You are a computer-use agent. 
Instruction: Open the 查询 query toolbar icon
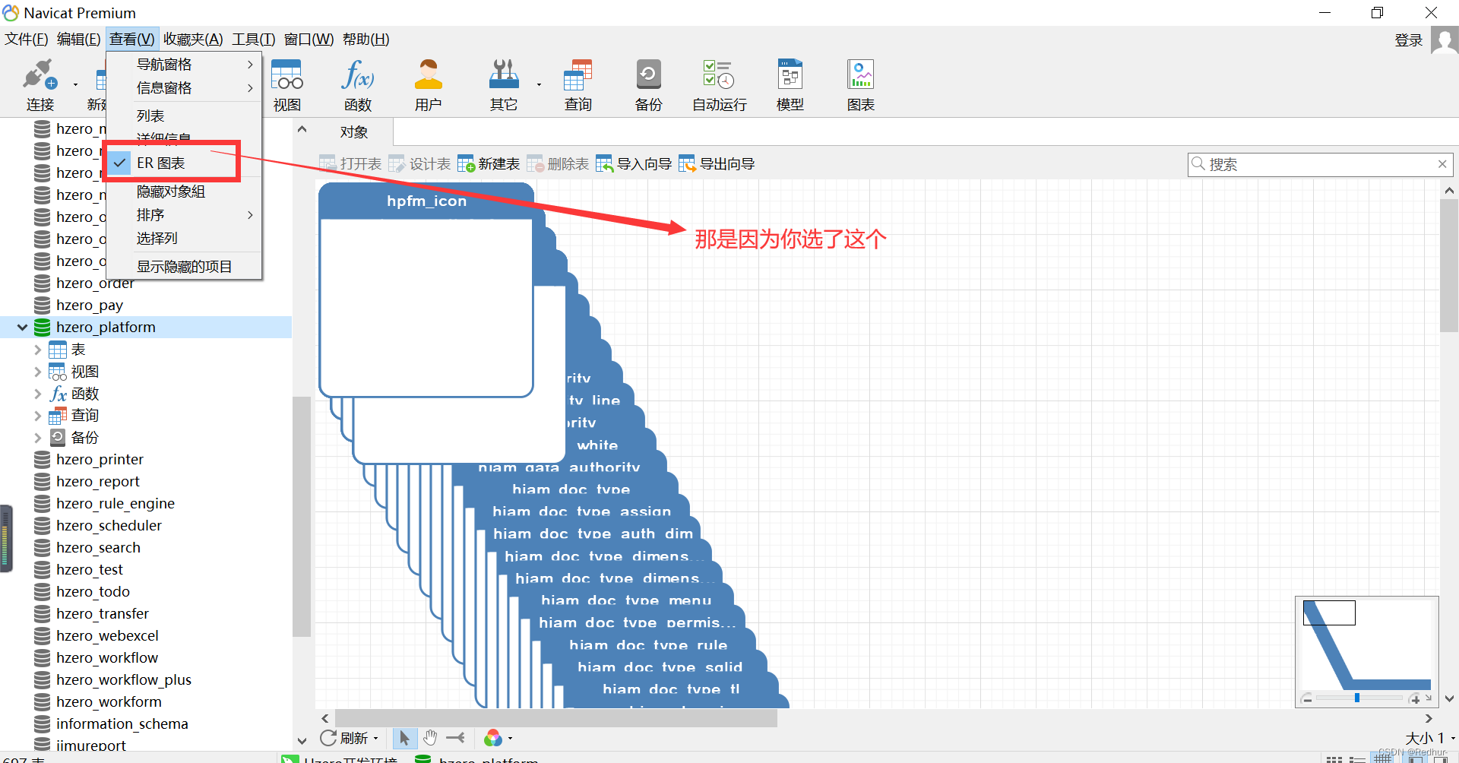click(x=578, y=85)
